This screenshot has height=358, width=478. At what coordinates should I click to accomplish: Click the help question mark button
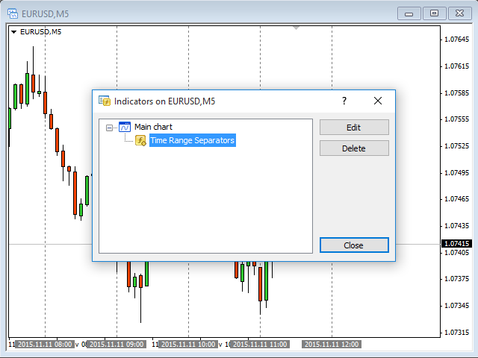click(x=344, y=101)
